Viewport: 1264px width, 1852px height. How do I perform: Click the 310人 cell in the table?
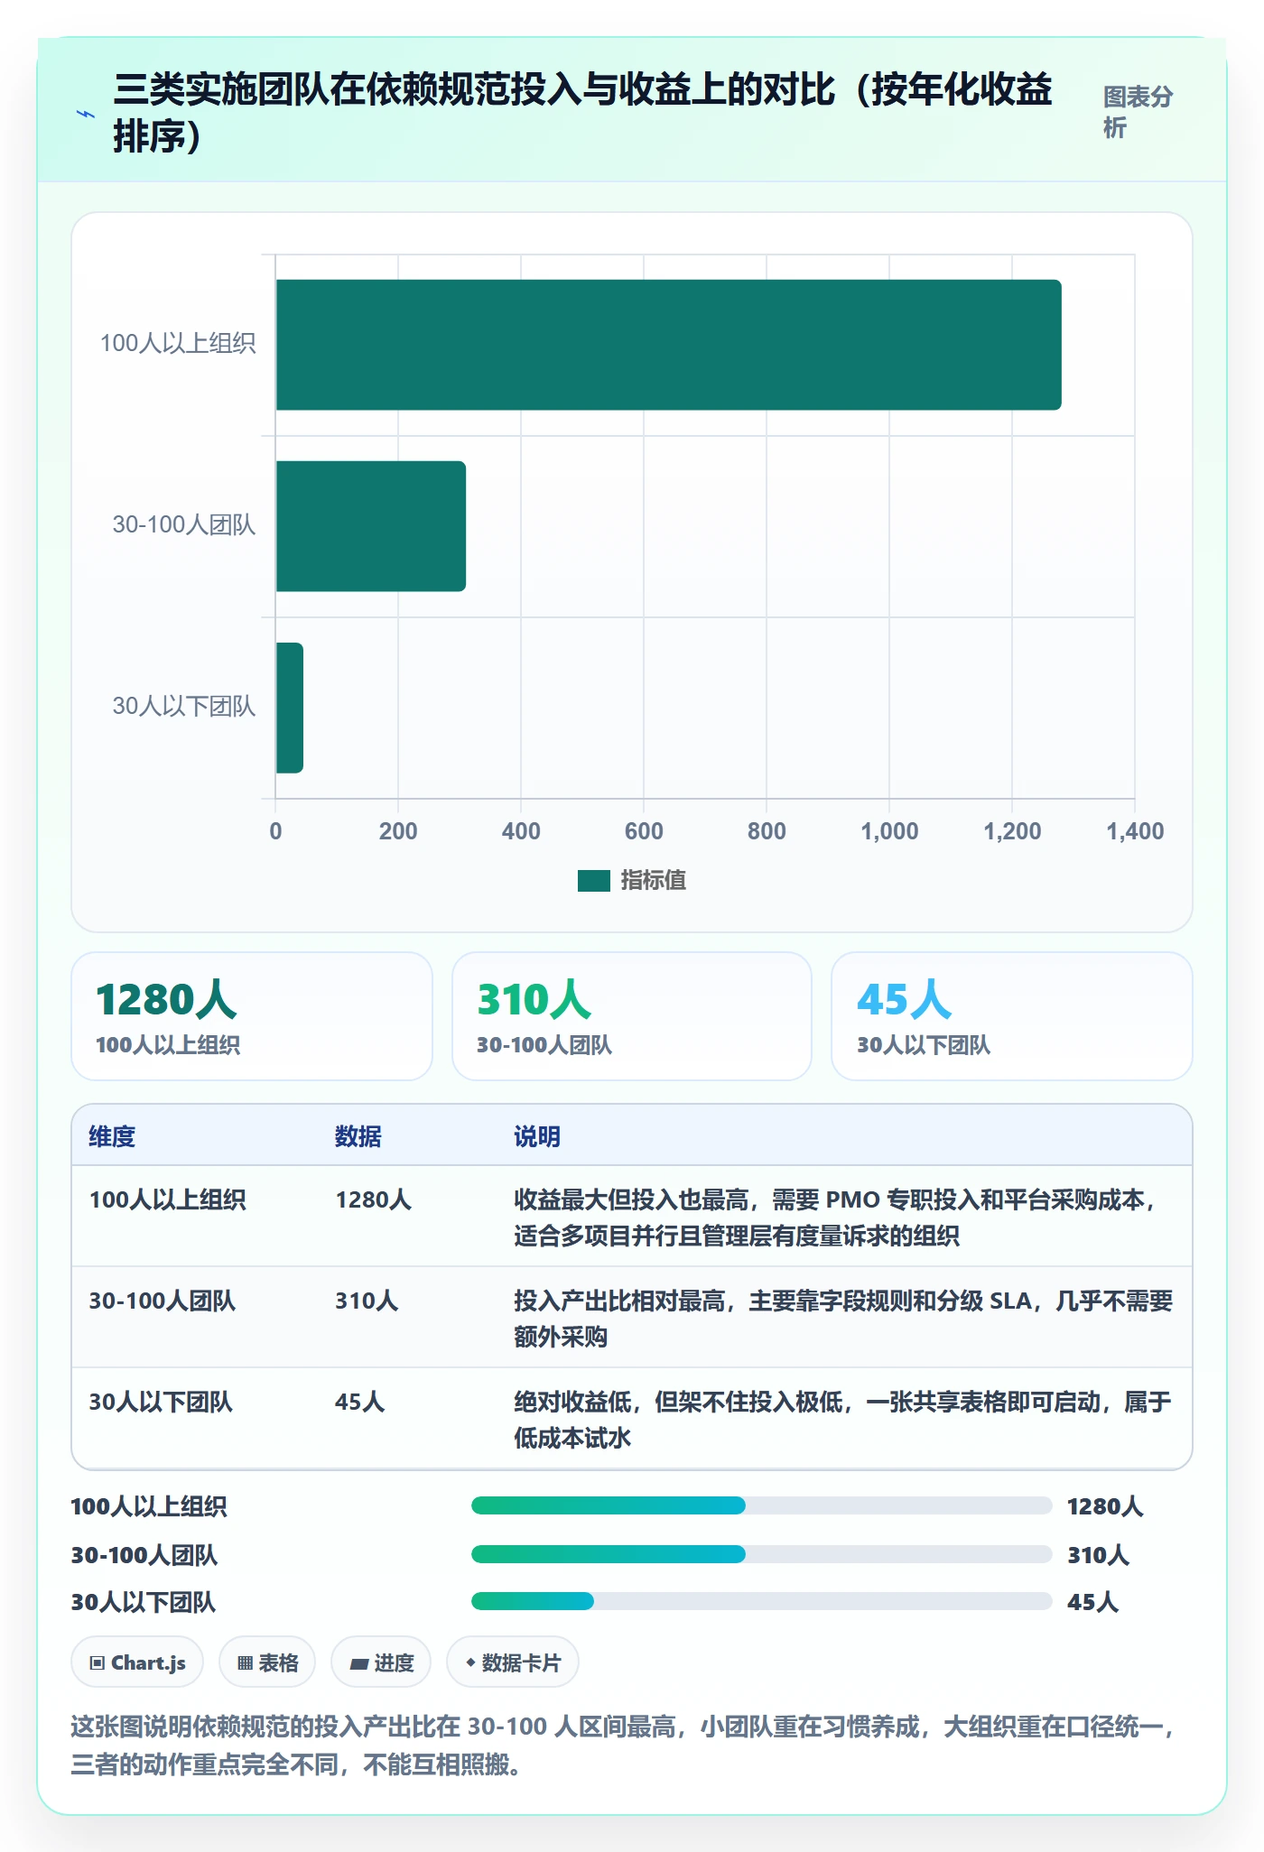pos(366,1301)
